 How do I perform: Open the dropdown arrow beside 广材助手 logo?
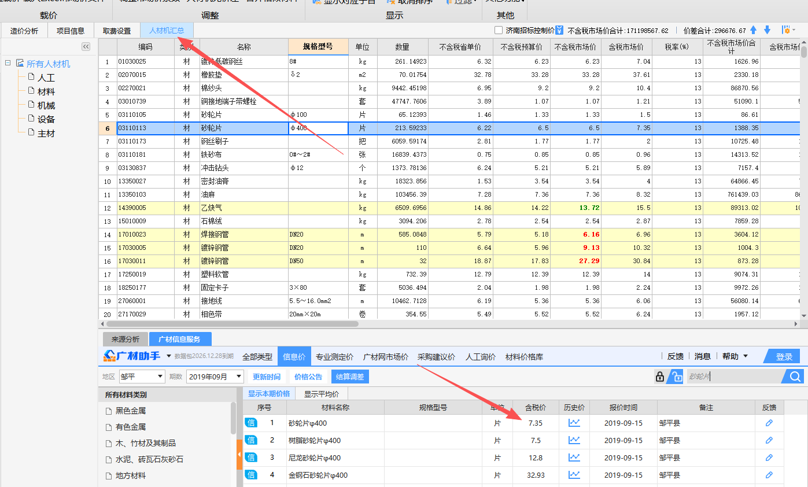[x=169, y=356]
